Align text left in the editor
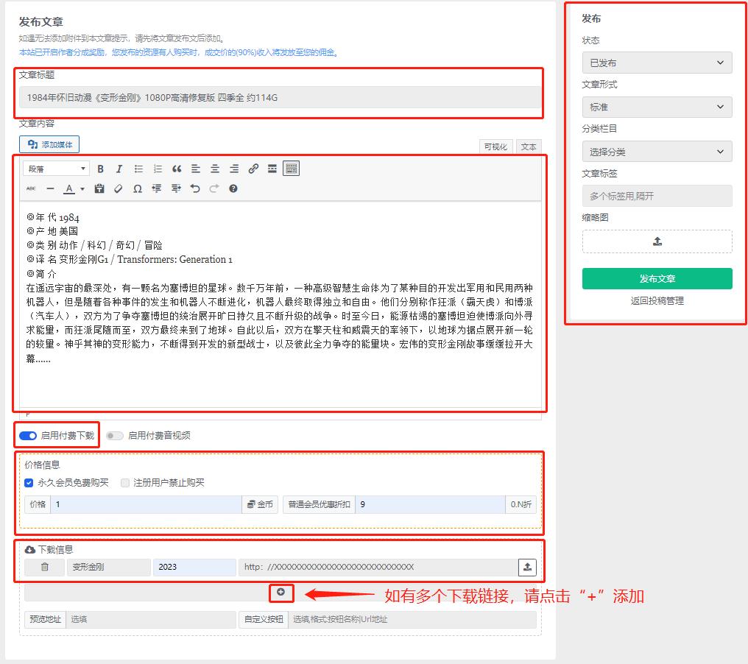Image resolution: width=748 pixels, height=664 pixels. point(196,169)
